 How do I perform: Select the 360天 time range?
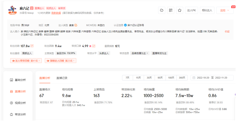[182, 78]
